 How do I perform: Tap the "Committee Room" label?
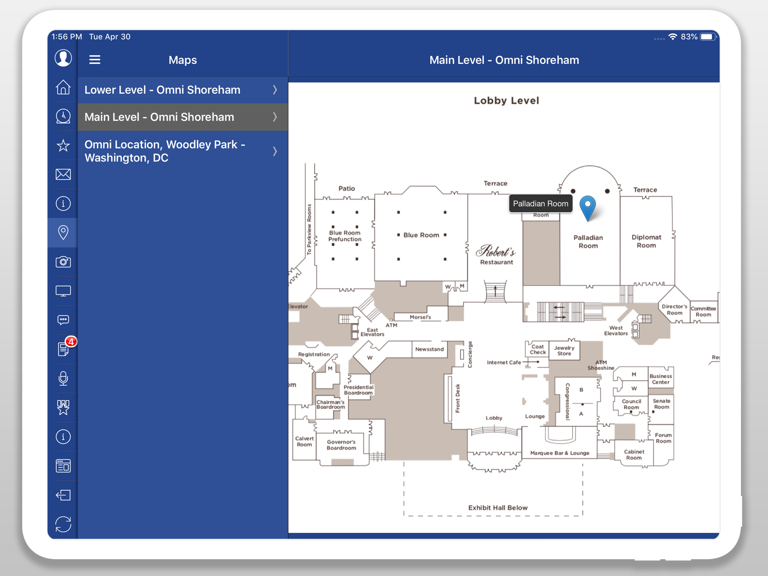[x=703, y=311]
